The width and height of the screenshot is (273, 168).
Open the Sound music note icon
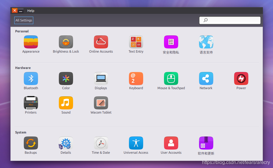(66, 103)
